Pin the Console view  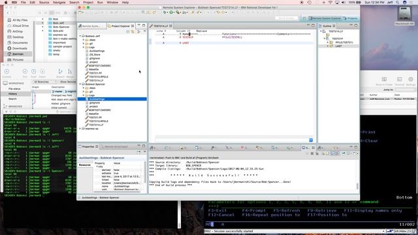(x=344, y=153)
